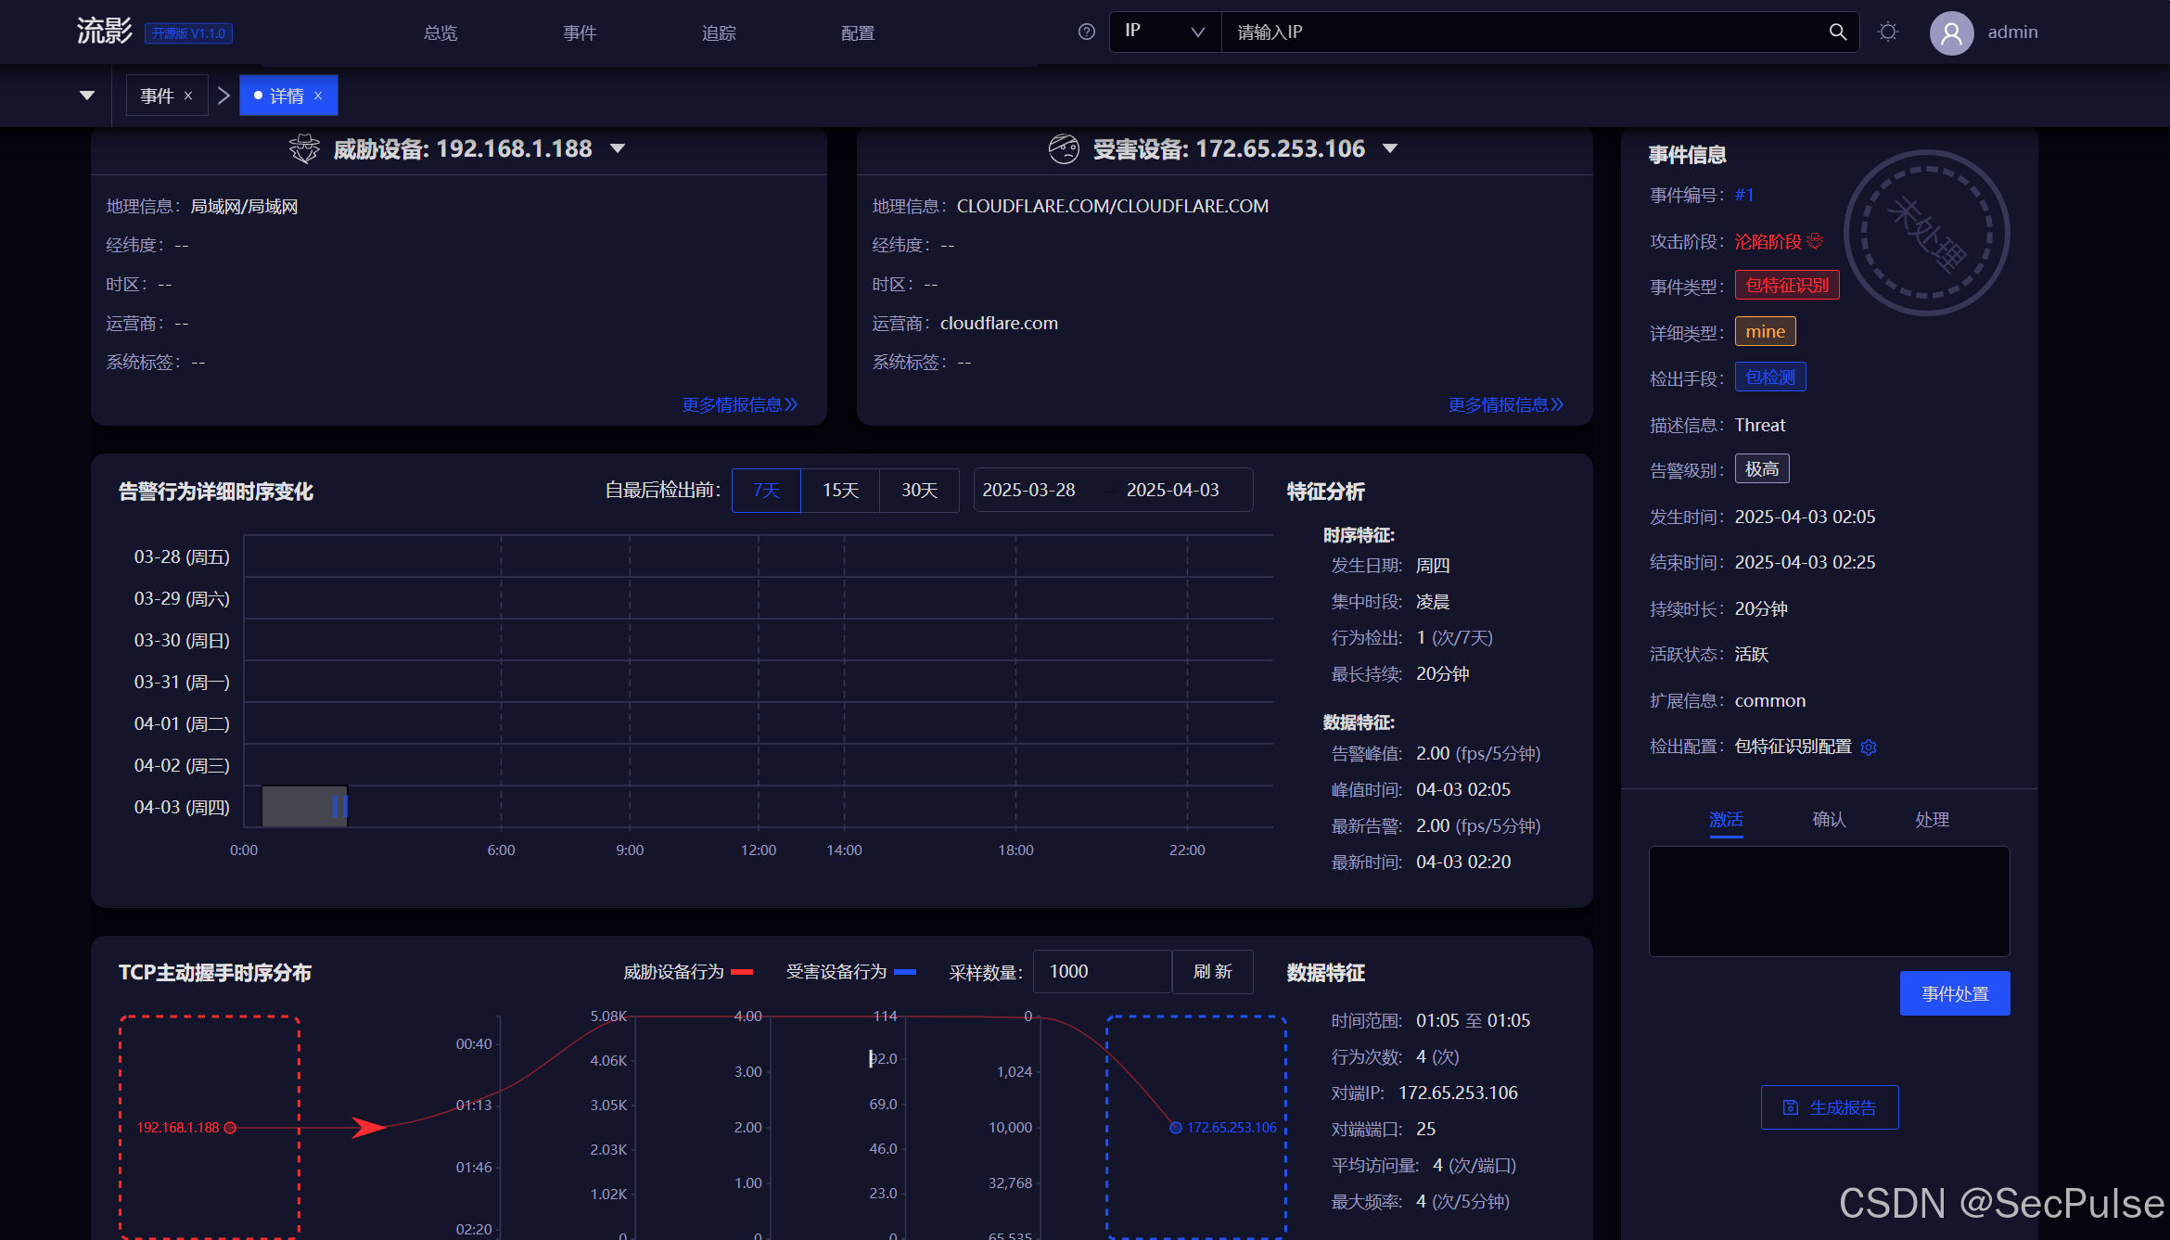Open 更多情报信息 link for victim device
2170x1240 pixels.
coord(1505,404)
